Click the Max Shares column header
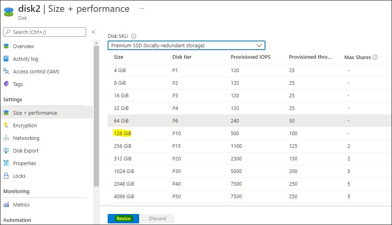 [358, 57]
